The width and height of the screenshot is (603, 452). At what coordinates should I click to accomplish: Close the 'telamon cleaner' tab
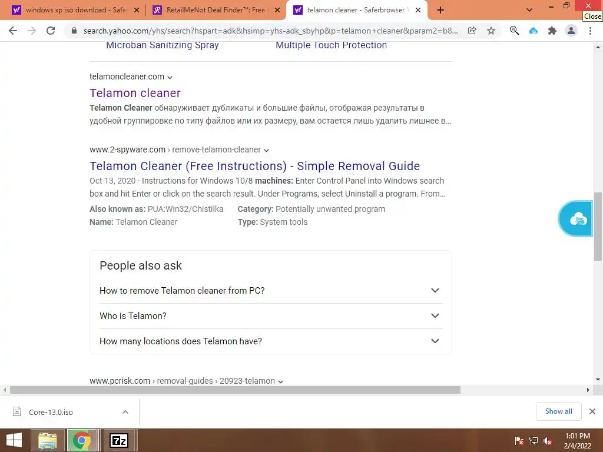(418, 11)
